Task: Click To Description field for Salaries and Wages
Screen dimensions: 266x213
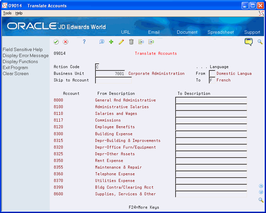Action: 211,114
